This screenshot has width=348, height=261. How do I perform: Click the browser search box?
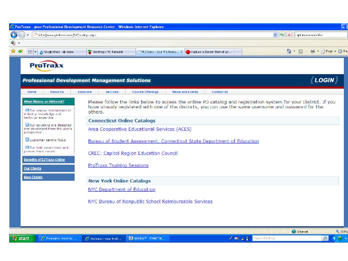[x=321, y=35]
